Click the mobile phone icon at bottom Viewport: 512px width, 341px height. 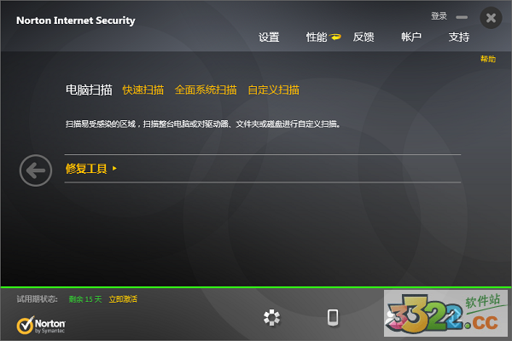pos(333,317)
